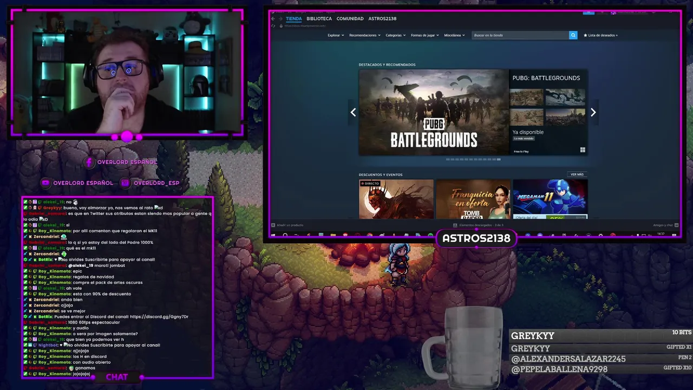The width and height of the screenshot is (693, 390).
Task: Expand the Explorar dropdown
Action: click(x=336, y=35)
